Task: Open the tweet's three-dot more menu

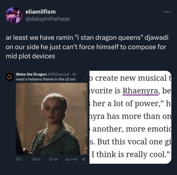Action: [167, 12]
